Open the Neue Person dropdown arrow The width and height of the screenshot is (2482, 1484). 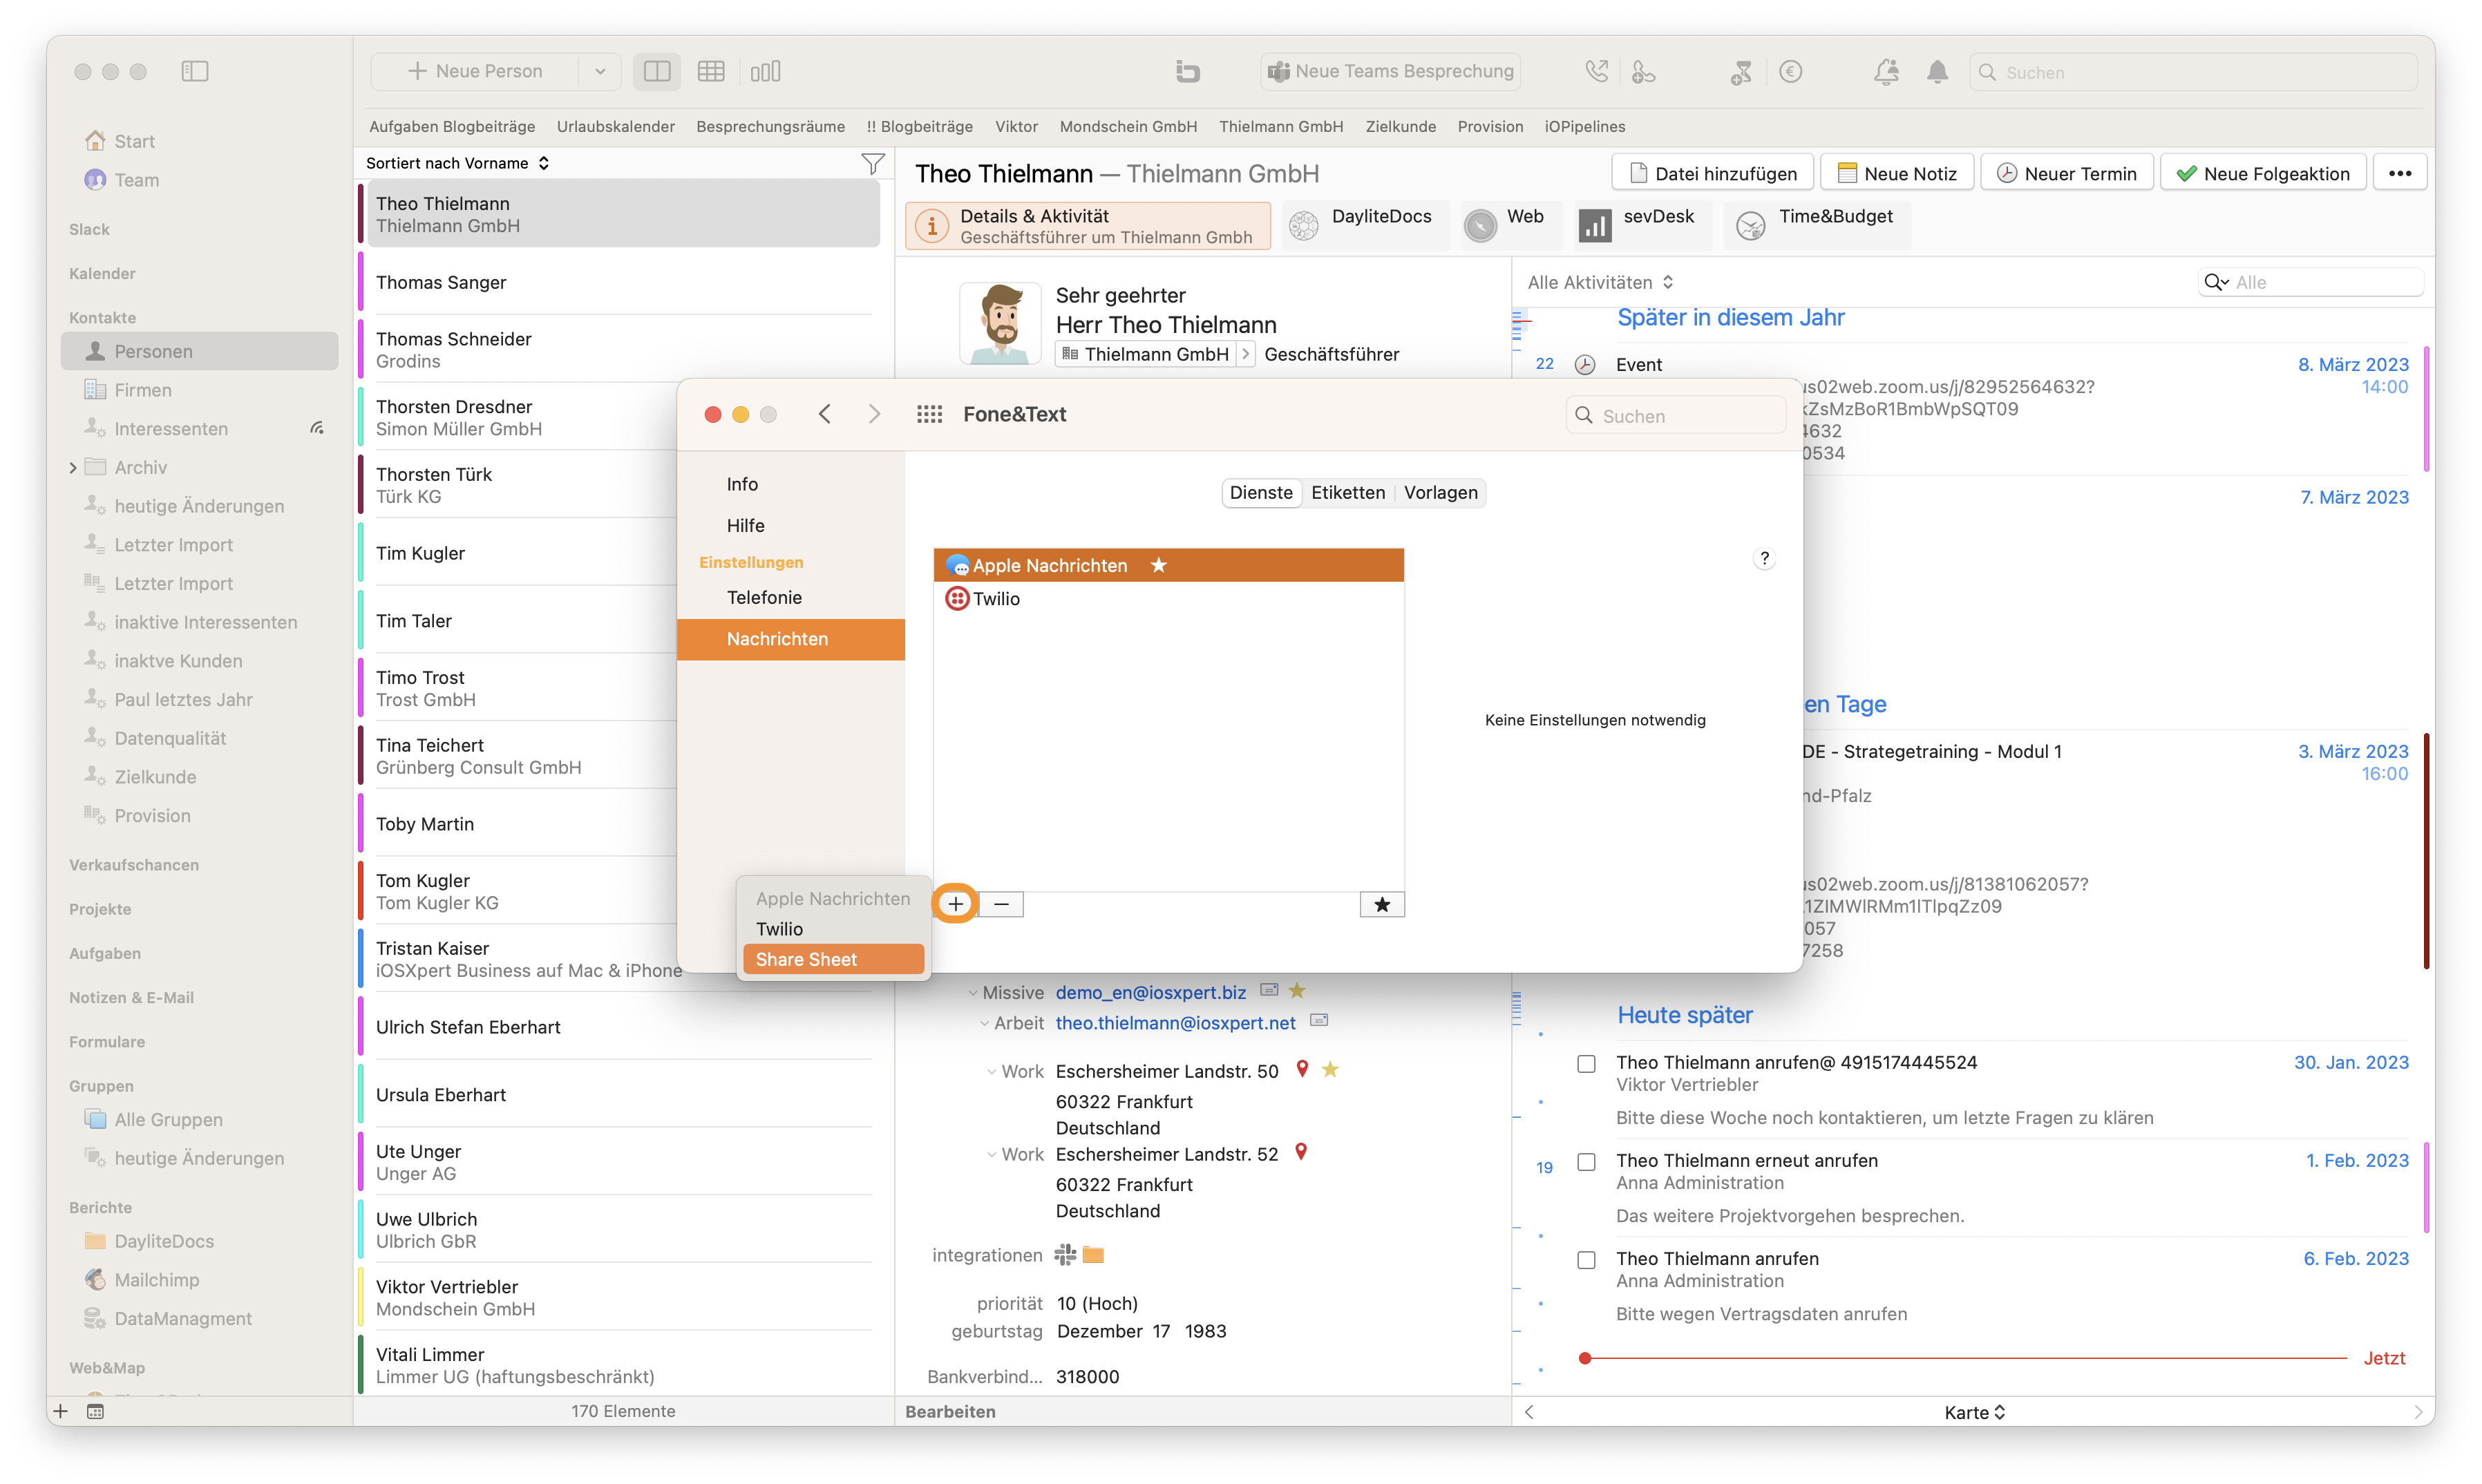point(599,71)
